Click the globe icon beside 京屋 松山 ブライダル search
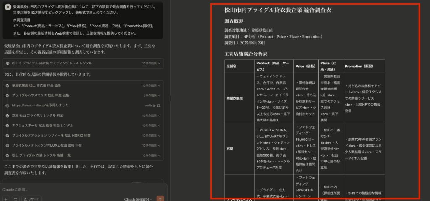430x201 pixels. coord(8,116)
